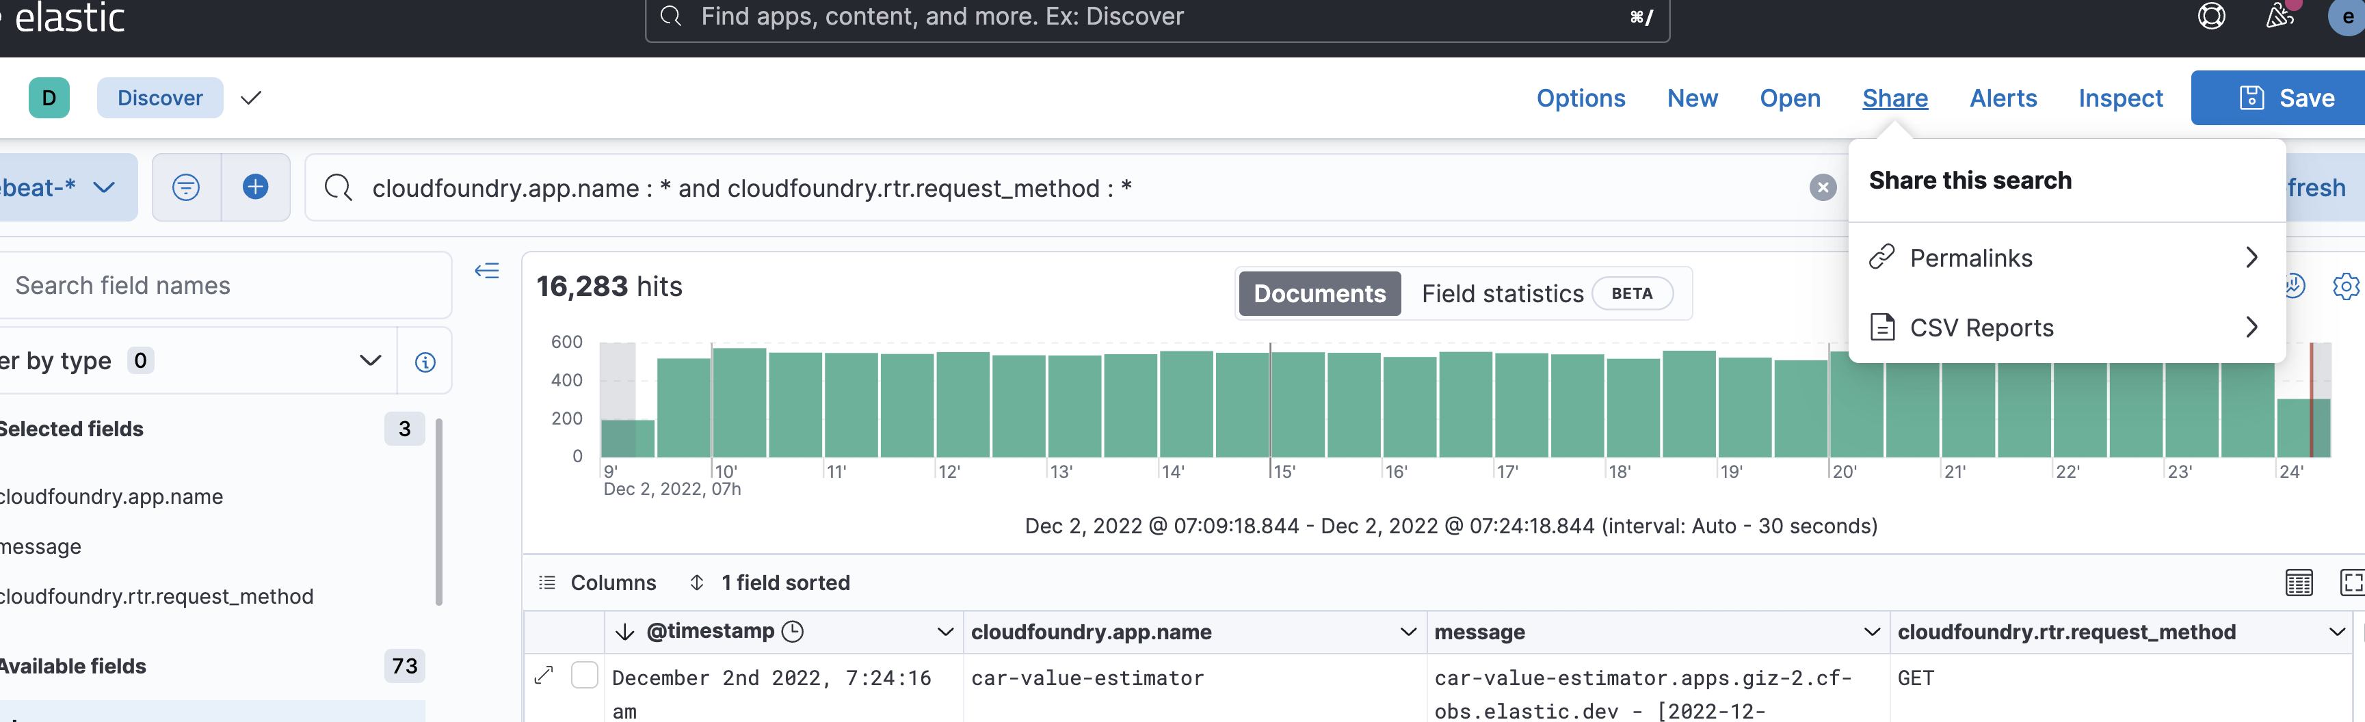The width and height of the screenshot is (2365, 722).
Task: Click the 1 field sorted button
Action: [x=769, y=583]
